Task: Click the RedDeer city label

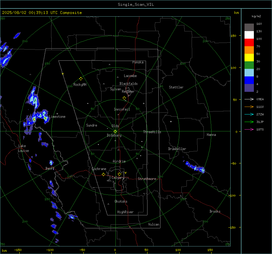Action: pos(128,92)
